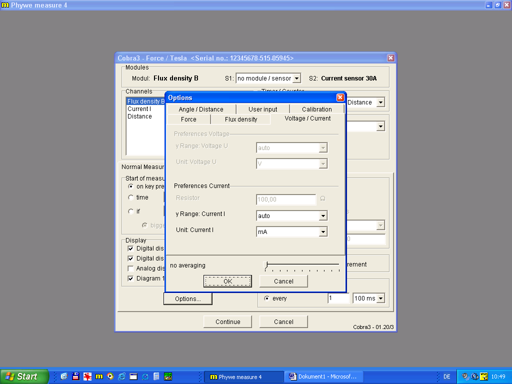Click the first quick launch icon beside Start
The height and width of the screenshot is (384, 512).
click(64, 376)
